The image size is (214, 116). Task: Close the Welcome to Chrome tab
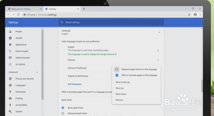point(41,9)
